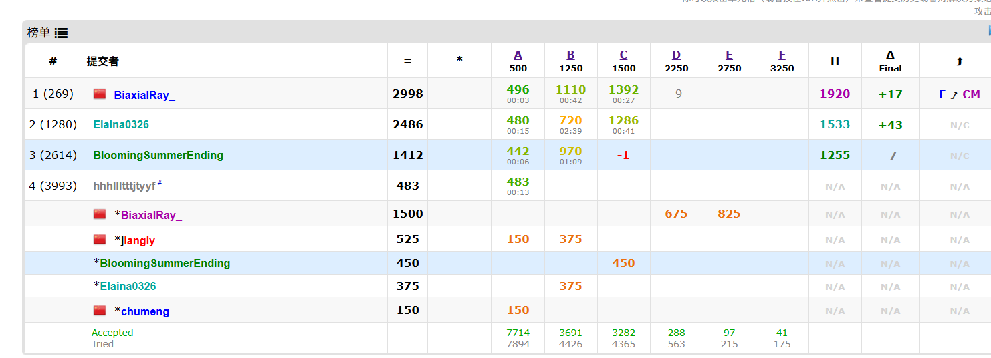
Task: Click BloomingSummerEnding's -1 result on problem C
Action: point(623,155)
